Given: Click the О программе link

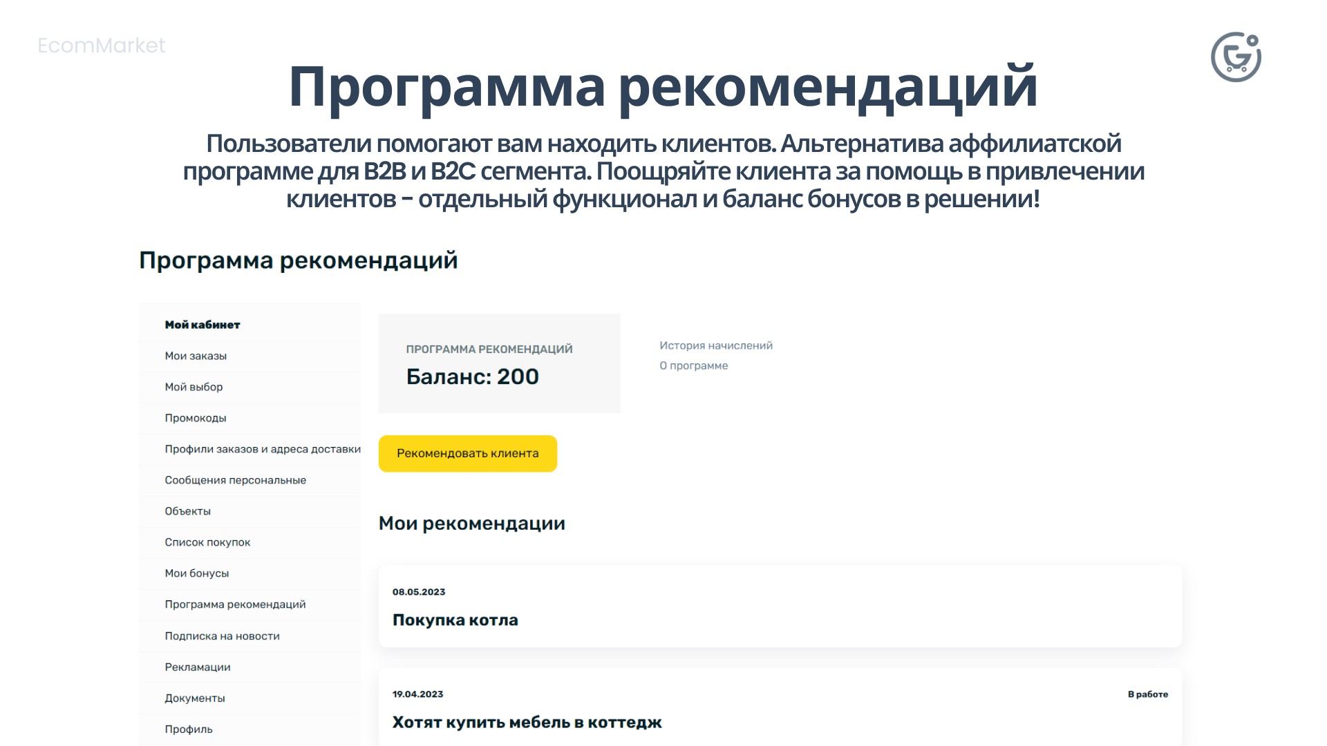Looking at the screenshot, I should 693,365.
